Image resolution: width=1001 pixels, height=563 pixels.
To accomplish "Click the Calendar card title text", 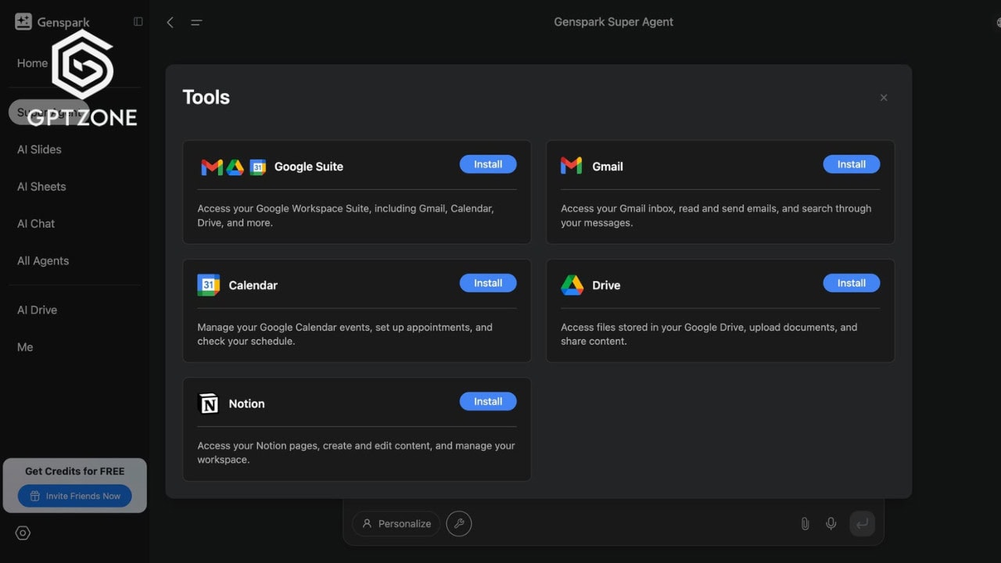I will click(253, 285).
